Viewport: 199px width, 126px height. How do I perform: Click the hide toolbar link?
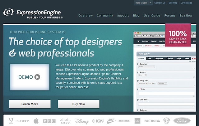click(192, 61)
